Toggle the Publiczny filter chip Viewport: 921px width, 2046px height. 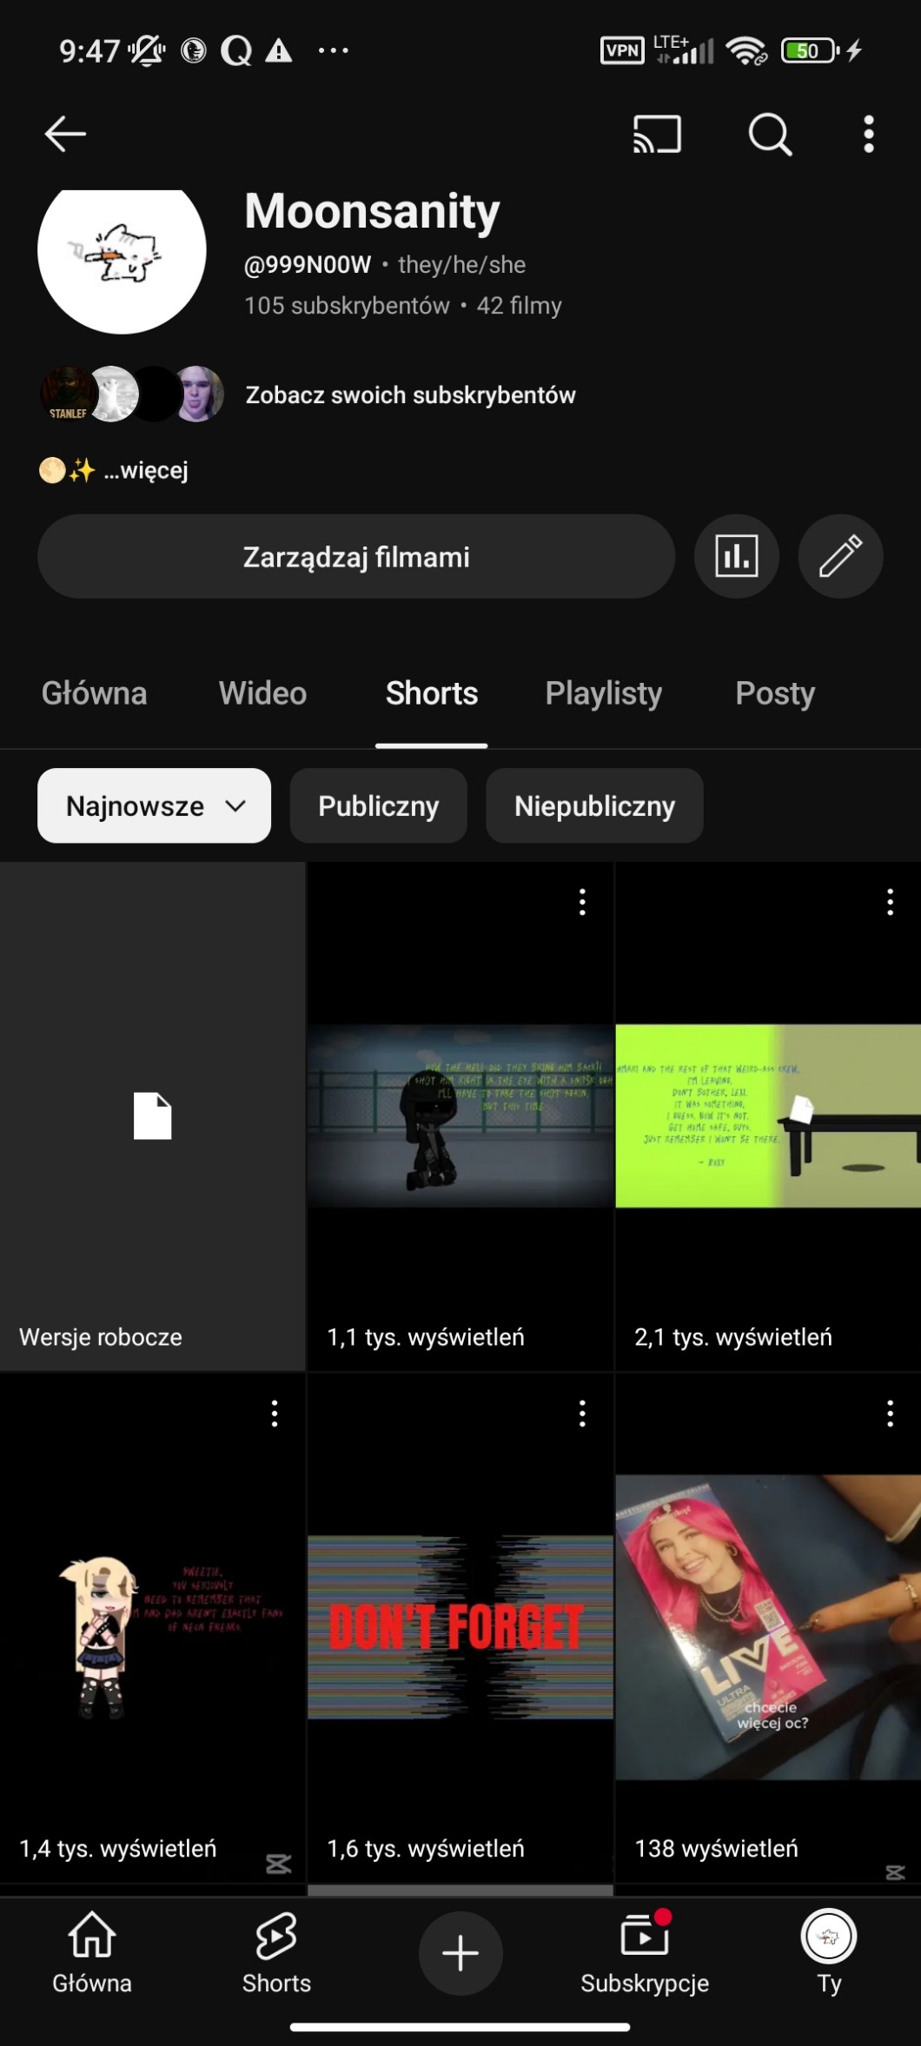click(x=378, y=805)
